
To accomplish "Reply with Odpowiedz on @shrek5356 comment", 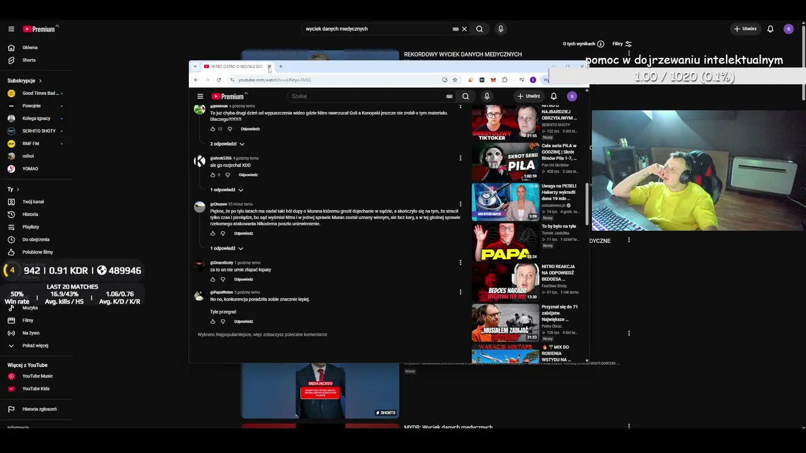I will coord(248,175).
